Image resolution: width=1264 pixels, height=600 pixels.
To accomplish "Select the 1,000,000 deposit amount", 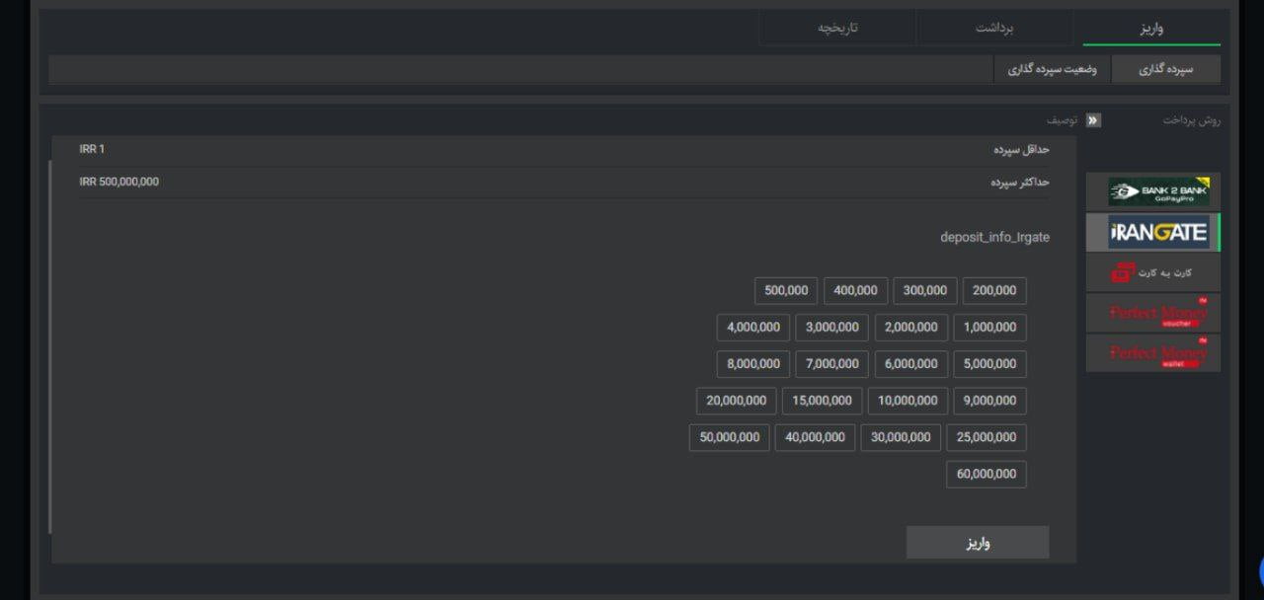I will pyautogui.click(x=989, y=328).
